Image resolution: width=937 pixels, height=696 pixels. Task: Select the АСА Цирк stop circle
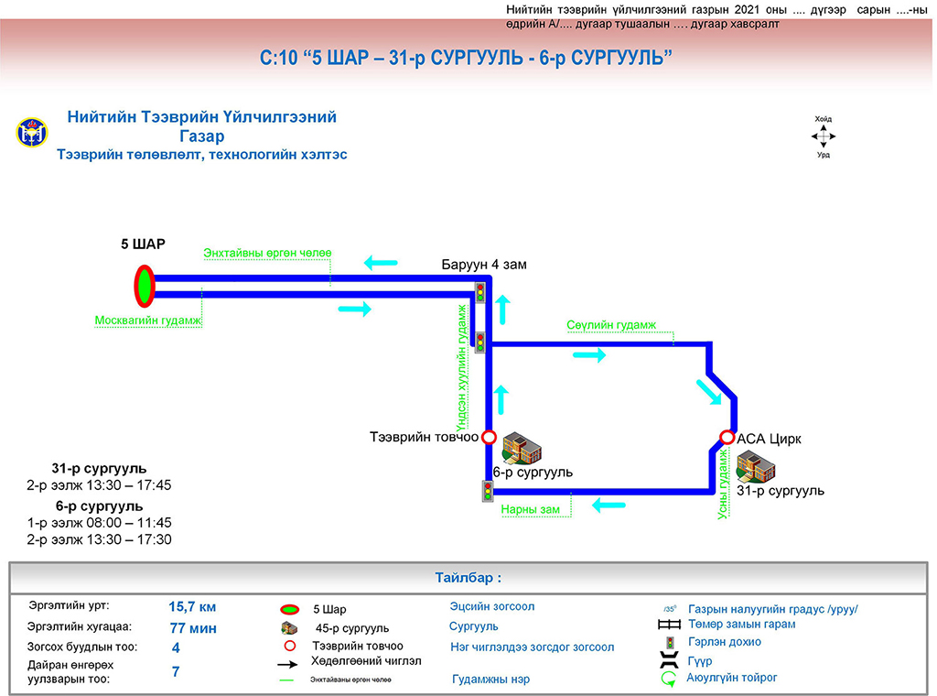(x=727, y=438)
